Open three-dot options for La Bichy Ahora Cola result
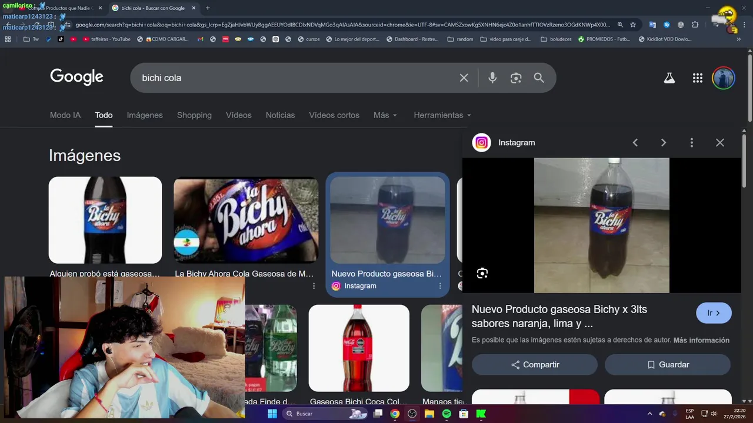The height and width of the screenshot is (423, 753). [x=314, y=286]
